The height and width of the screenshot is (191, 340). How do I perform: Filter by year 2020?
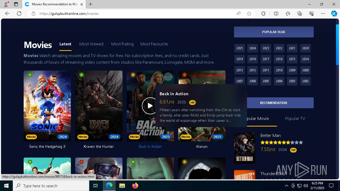[305, 48]
